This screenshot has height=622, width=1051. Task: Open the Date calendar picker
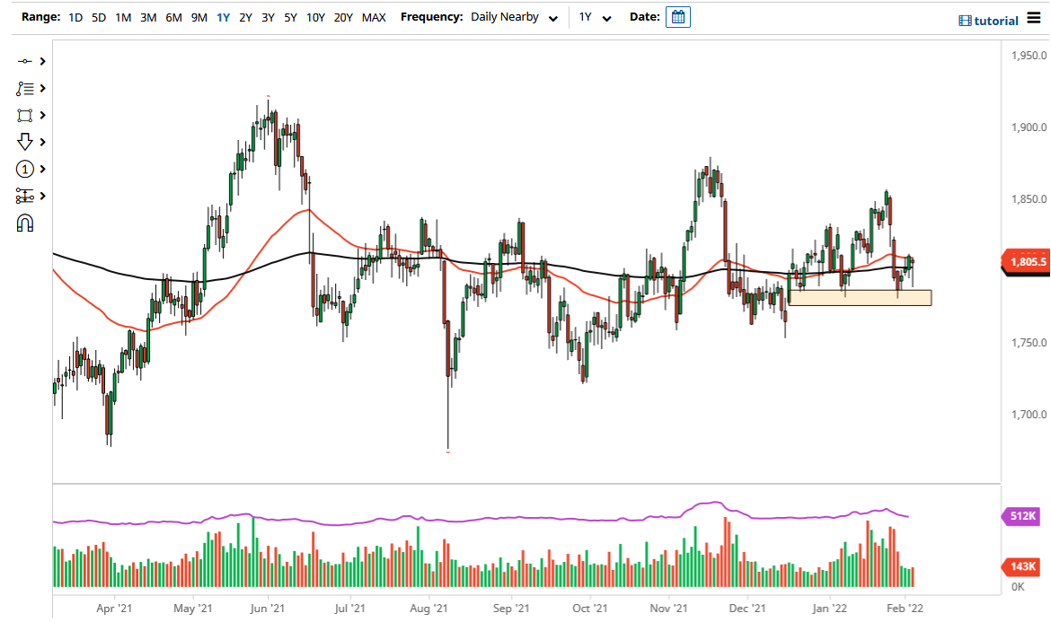coord(677,16)
